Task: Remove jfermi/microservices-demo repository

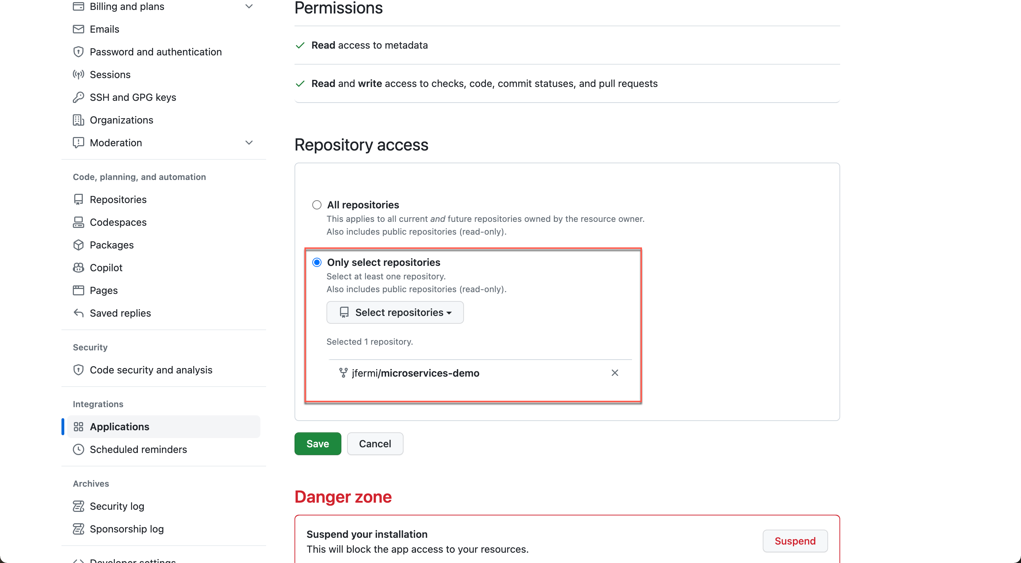Action: click(614, 372)
